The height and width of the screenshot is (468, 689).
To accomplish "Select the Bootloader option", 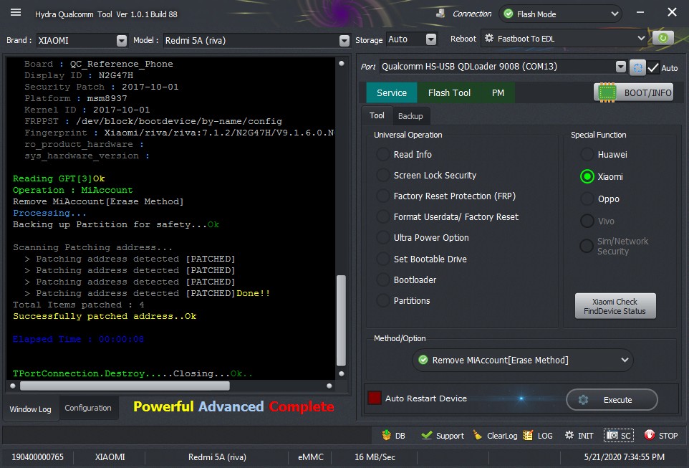I will [407, 280].
